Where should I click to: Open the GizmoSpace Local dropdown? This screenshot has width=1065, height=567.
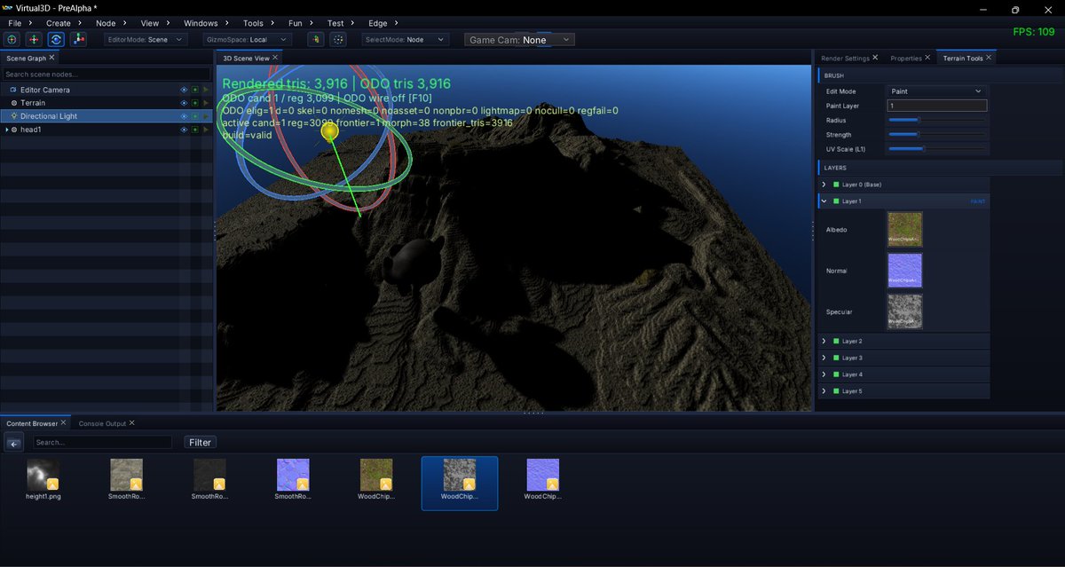click(x=247, y=39)
